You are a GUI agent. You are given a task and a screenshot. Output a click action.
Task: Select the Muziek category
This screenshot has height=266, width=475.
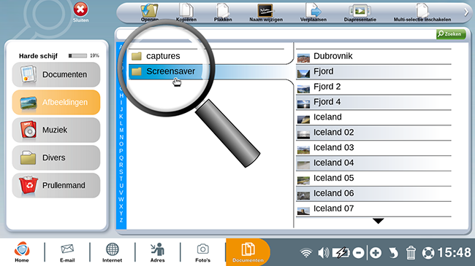(56, 130)
